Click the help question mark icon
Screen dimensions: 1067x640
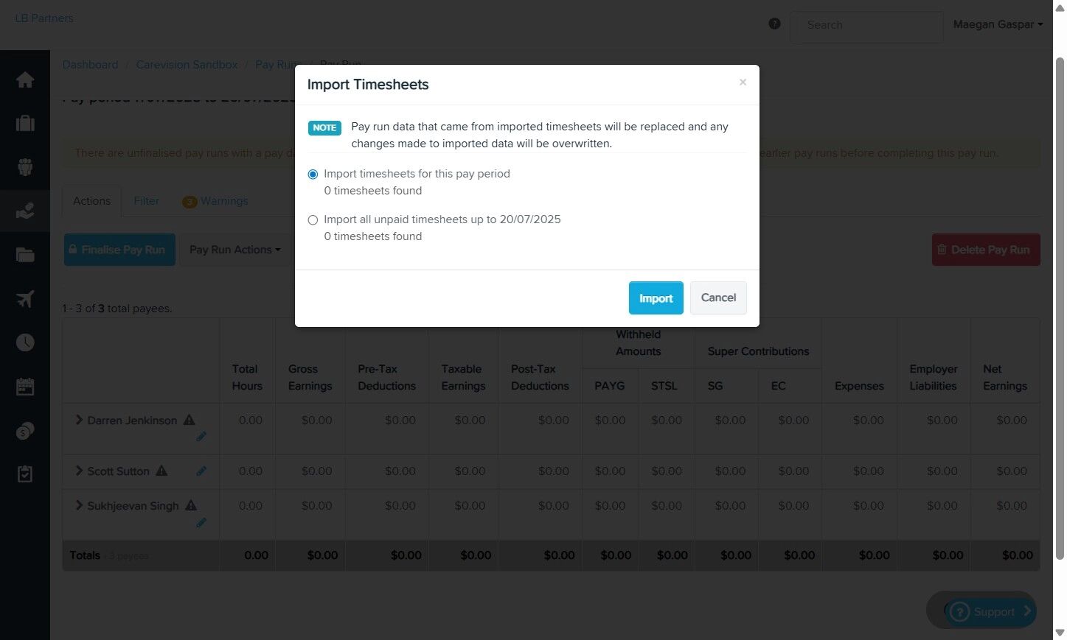(774, 24)
